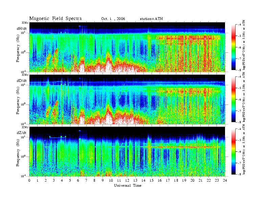Click hour 16 on Universal Time axis
The height and width of the screenshot is (207, 268).
click(160, 180)
